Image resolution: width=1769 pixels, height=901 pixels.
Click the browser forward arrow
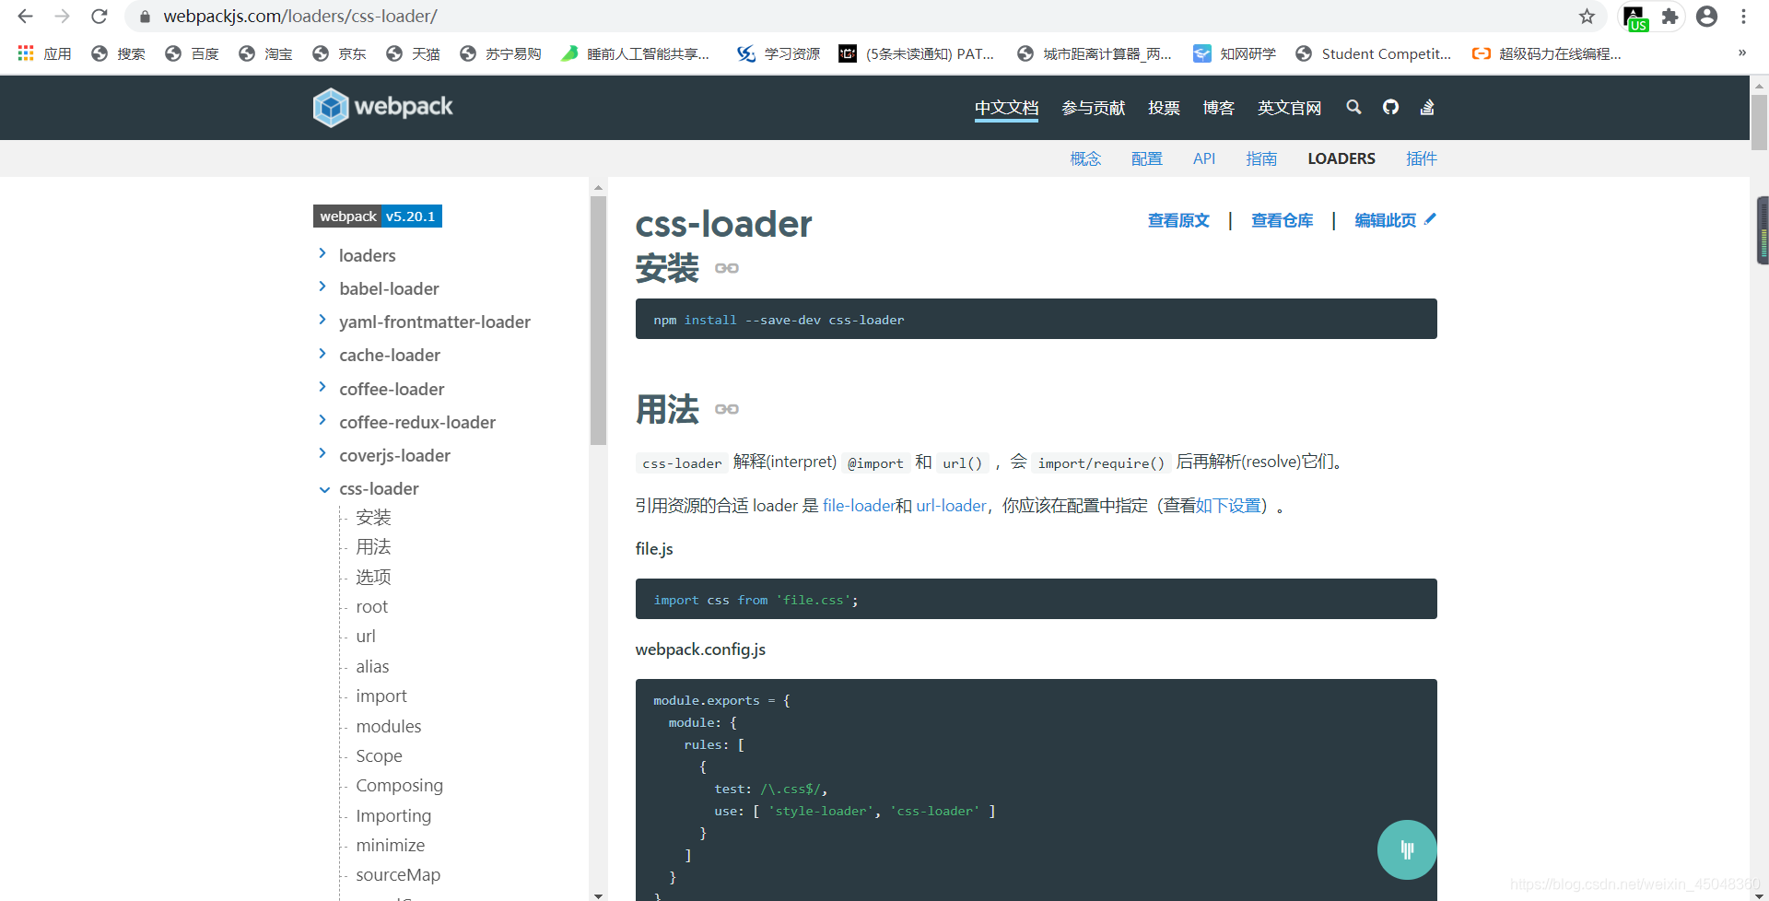[62, 17]
